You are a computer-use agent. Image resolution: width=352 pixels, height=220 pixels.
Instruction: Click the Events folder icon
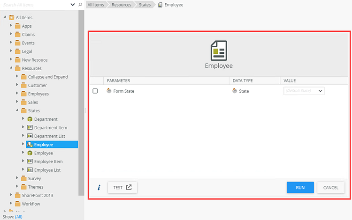pos(17,43)
